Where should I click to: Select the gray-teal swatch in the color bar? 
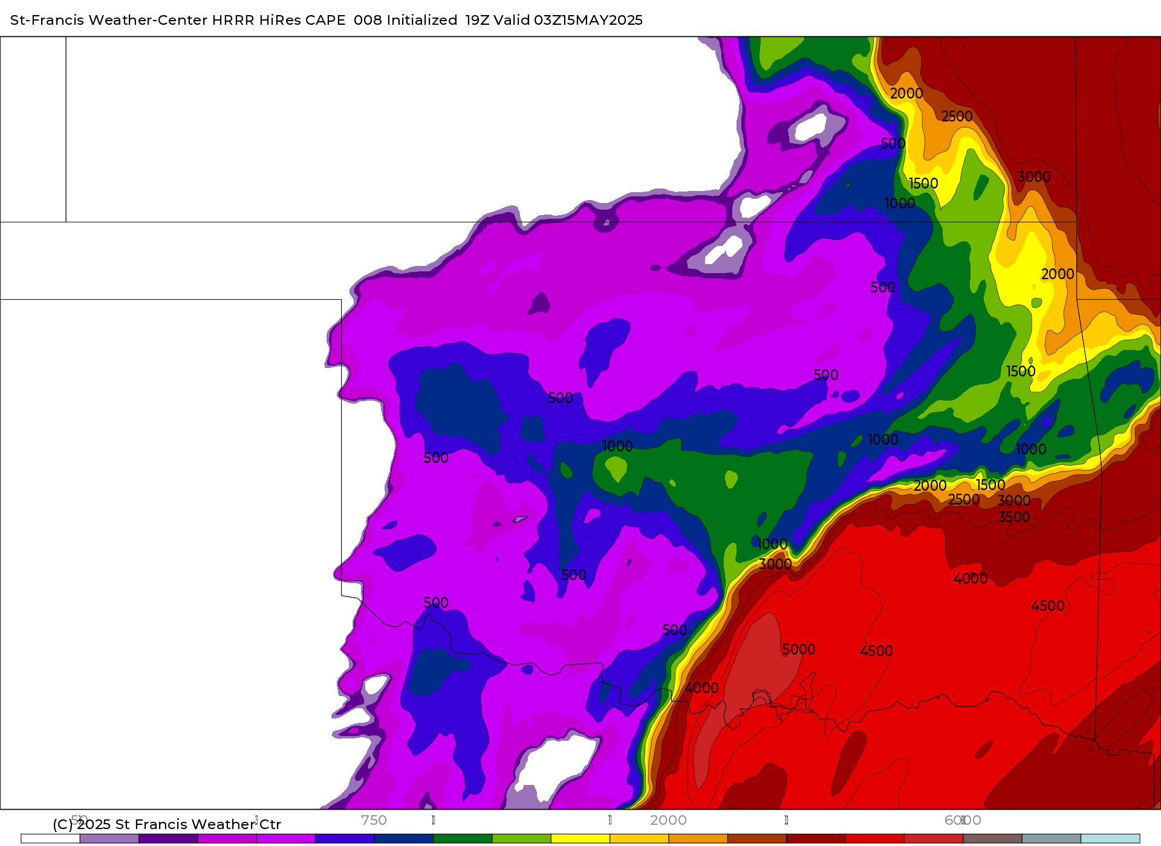click(x=1052, y=839)
